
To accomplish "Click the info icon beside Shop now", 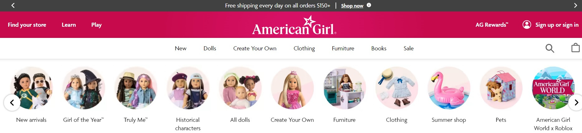I will [369, 5].
